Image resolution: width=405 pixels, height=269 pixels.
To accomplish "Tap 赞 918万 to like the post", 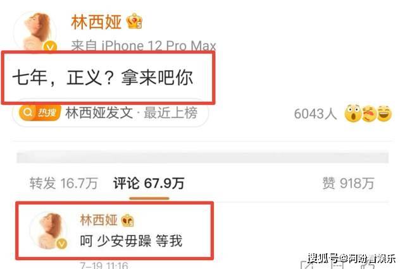I will coord(349,184).
